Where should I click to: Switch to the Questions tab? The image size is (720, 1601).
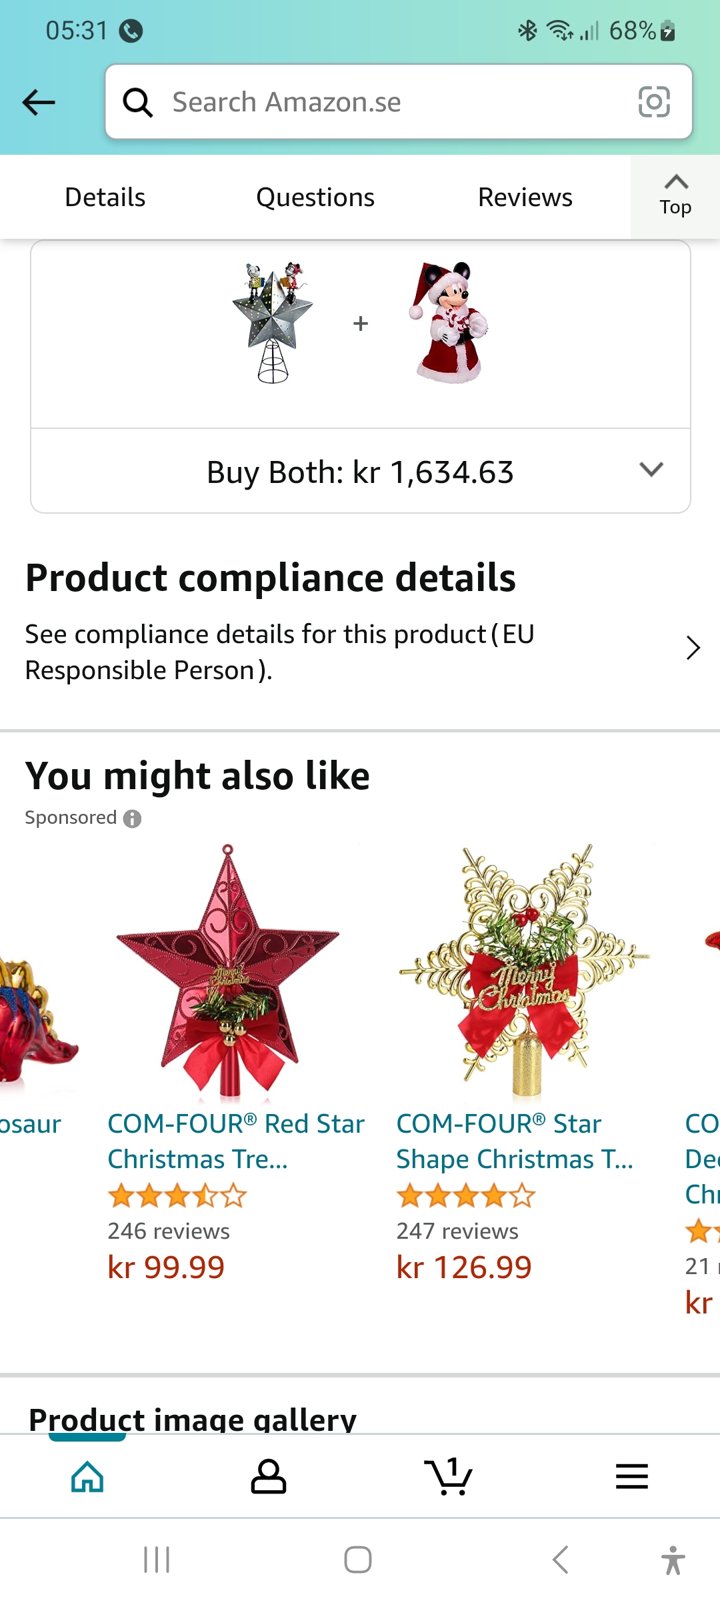(x=315, y=197)
